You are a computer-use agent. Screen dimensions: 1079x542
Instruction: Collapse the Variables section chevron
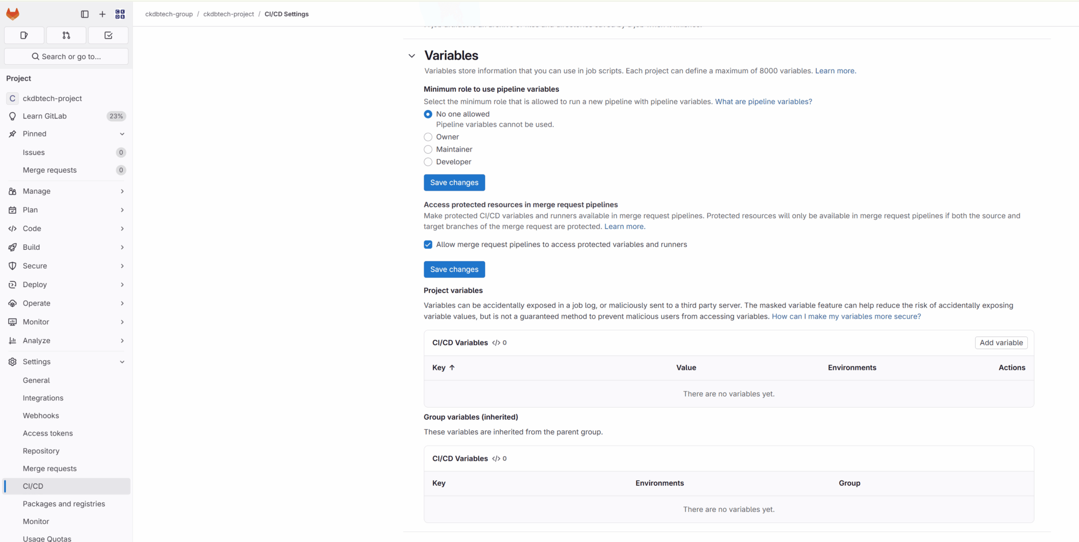[x=411, y=55]
